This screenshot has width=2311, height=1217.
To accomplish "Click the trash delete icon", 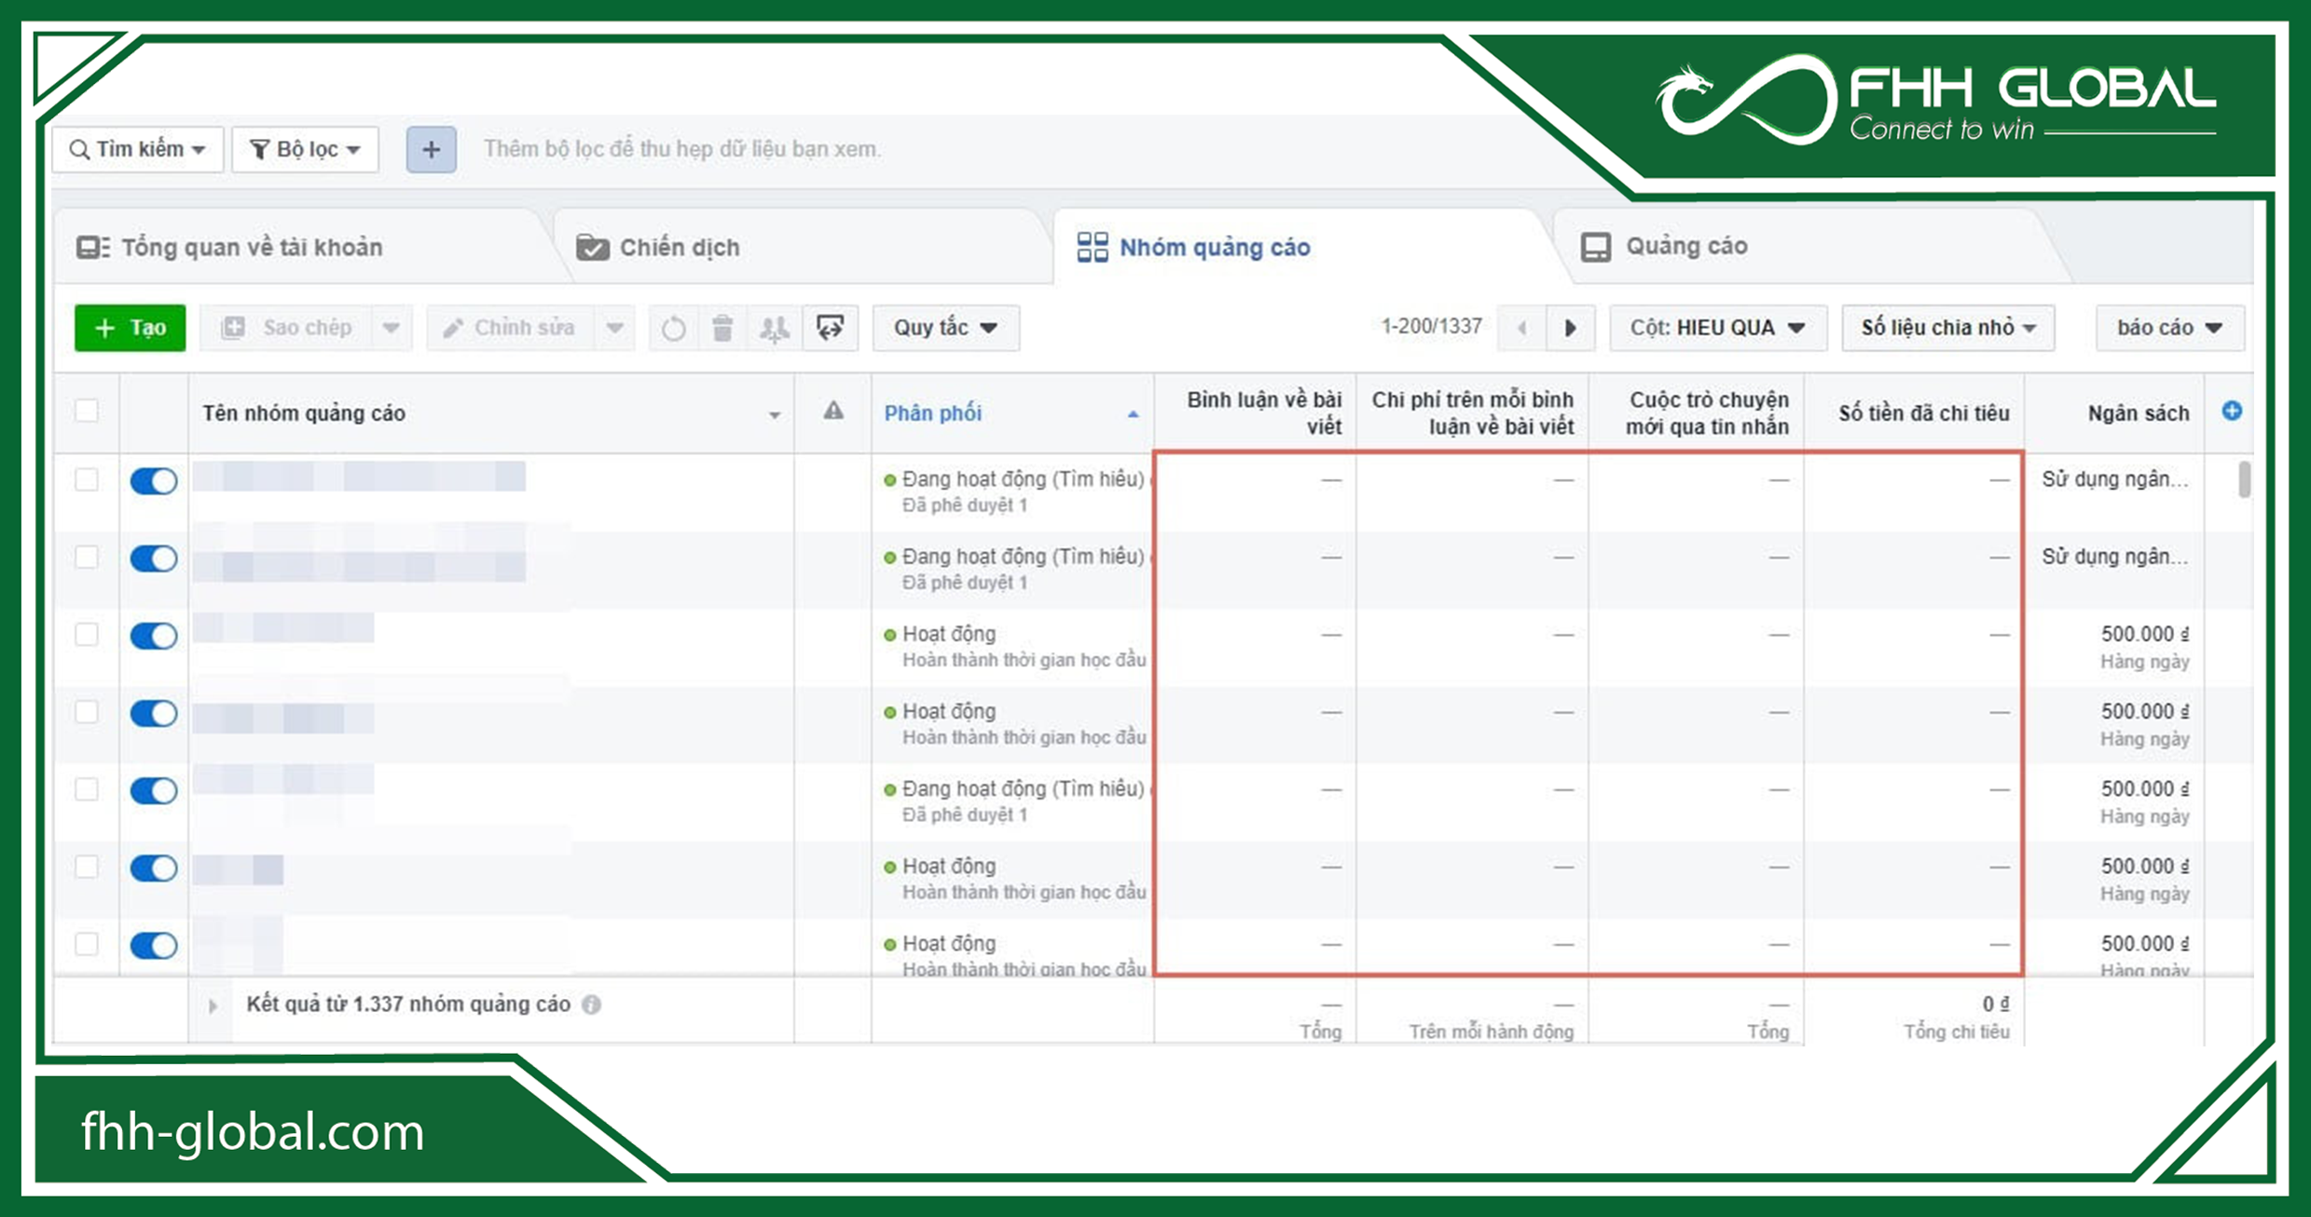I will [722, 328].
